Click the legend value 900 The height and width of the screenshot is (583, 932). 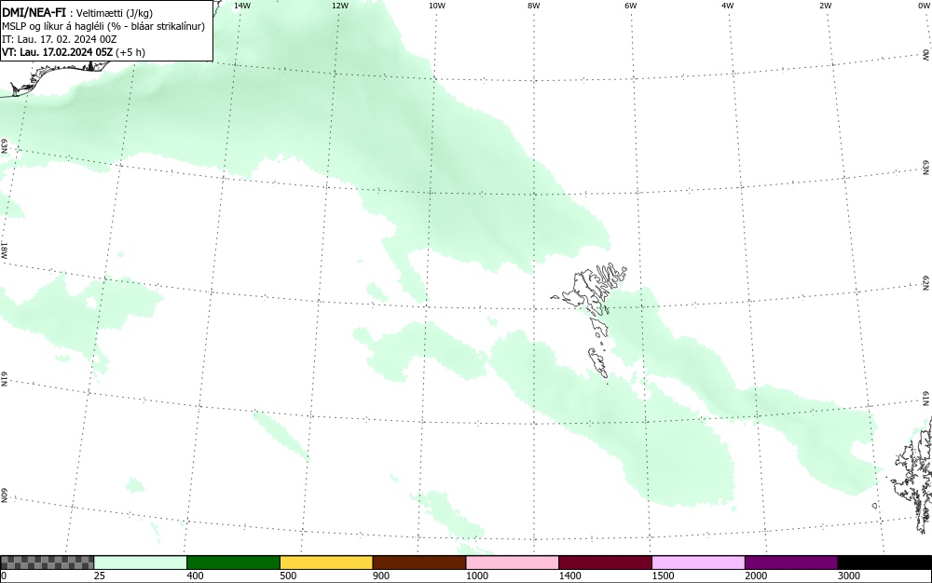pyautogui.click(x=381, y=576)
